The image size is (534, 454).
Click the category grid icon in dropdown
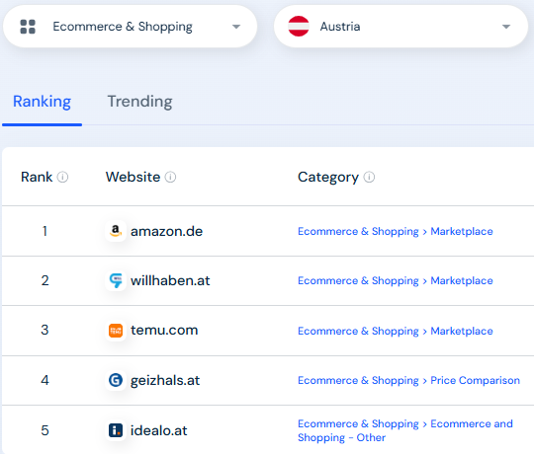point(28,27)
